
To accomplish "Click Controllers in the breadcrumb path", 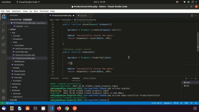I will [x=66, y=20].
